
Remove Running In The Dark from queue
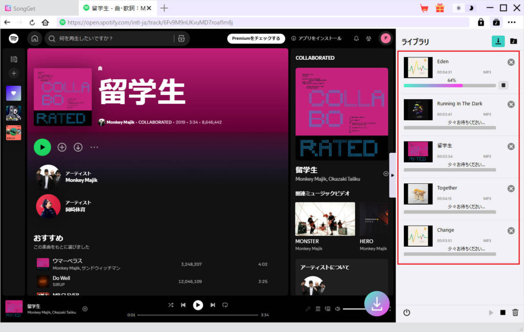(511, 104)
